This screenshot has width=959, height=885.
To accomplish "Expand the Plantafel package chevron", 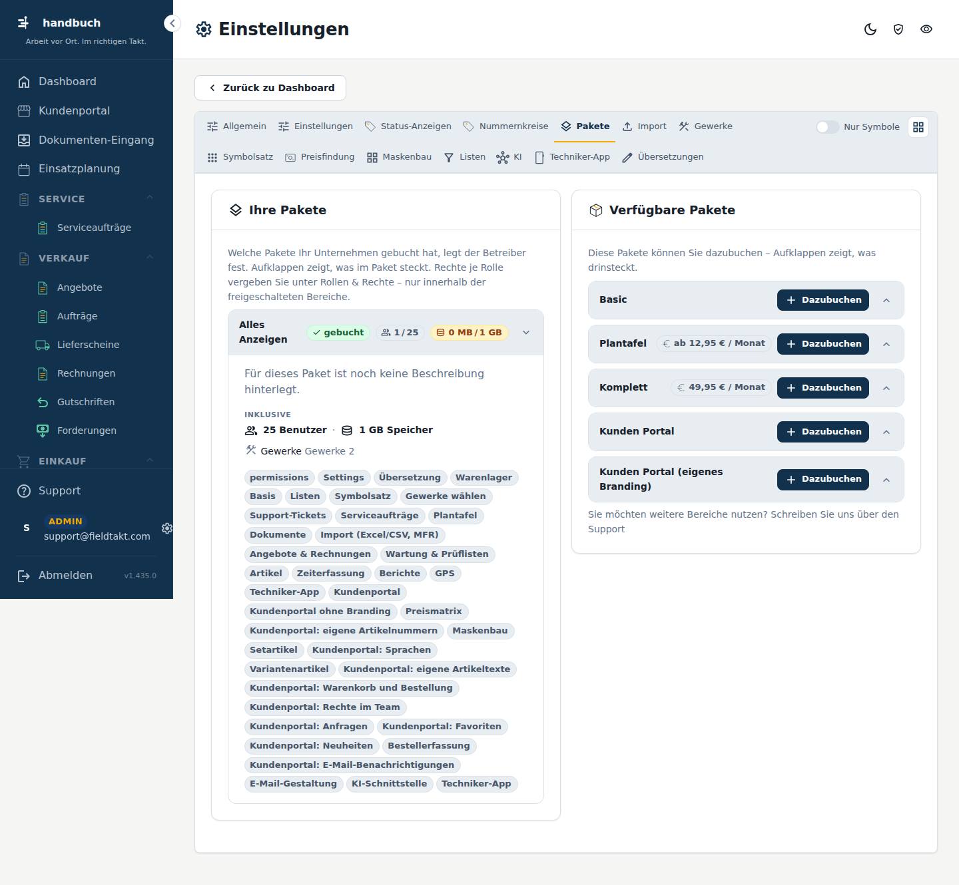I will point(886,344).
